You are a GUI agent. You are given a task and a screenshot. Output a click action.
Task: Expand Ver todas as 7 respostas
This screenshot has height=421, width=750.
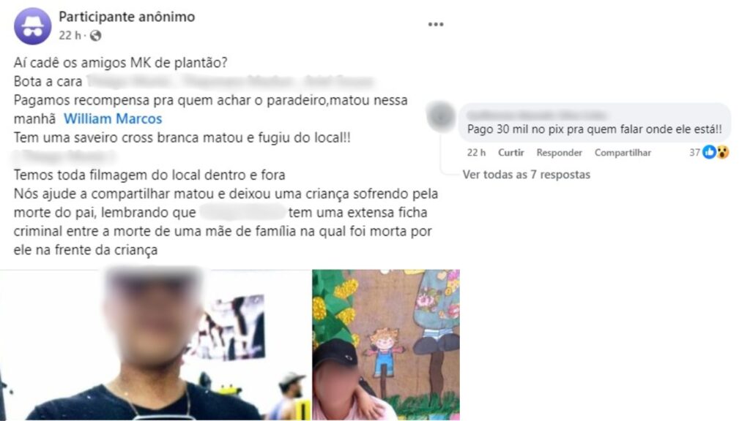pyautogui.click(x=526, y=175)
